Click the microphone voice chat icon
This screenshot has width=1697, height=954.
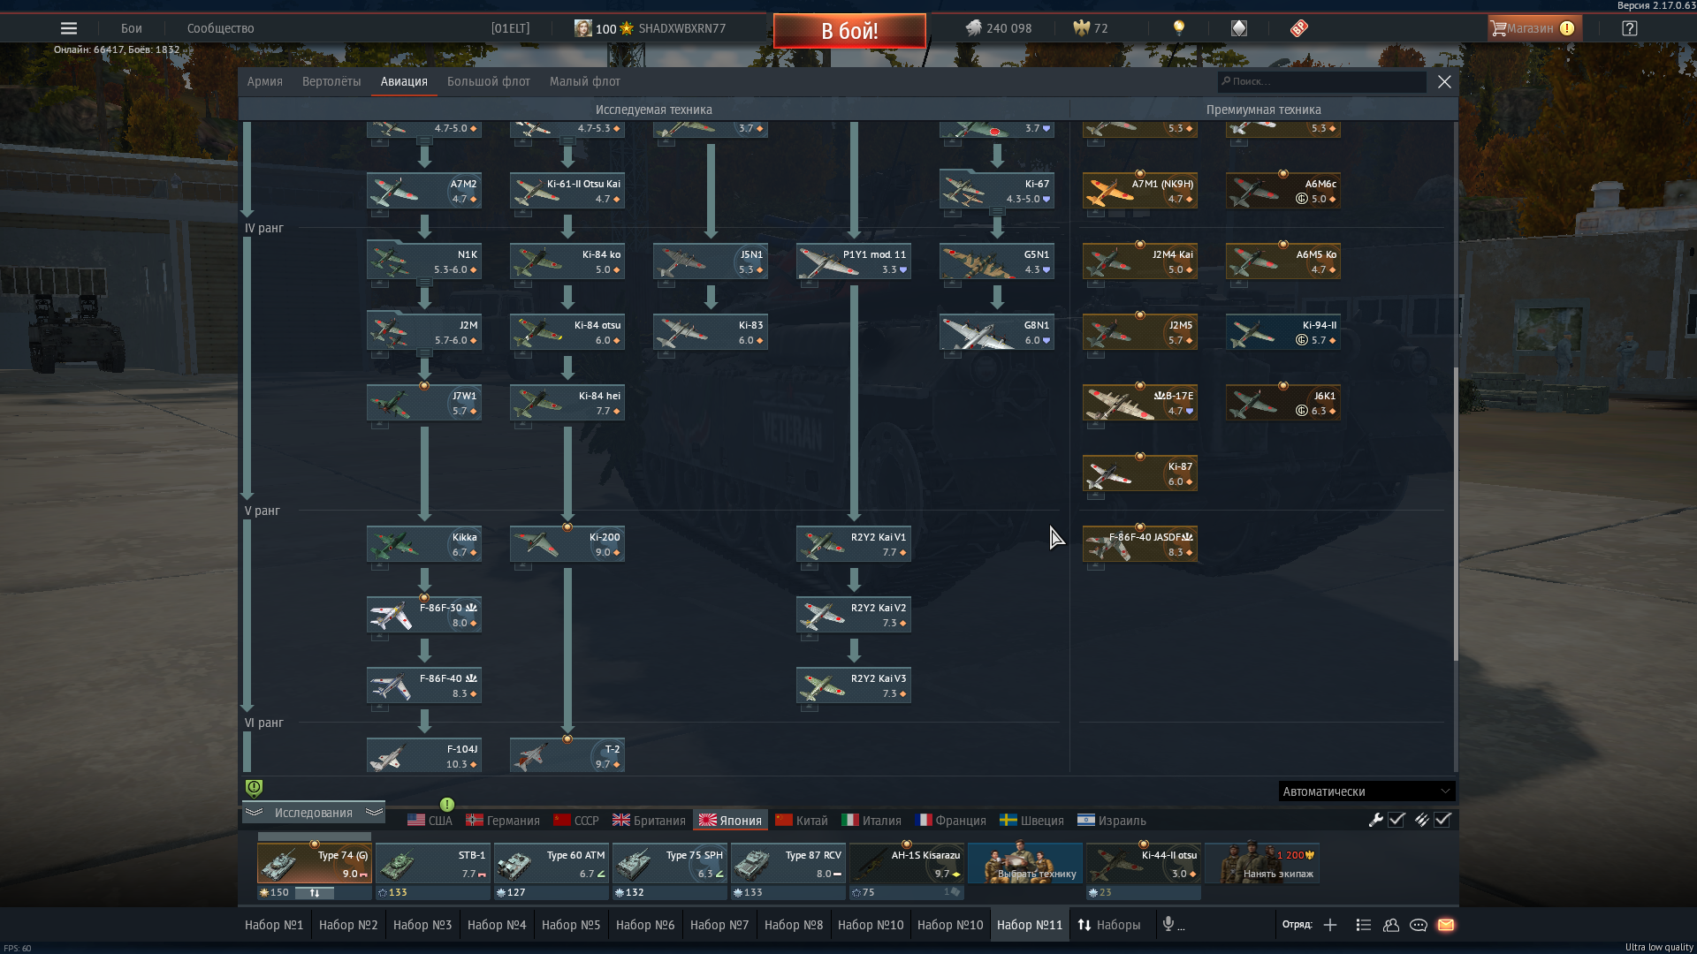click(x=1168, y=924)
